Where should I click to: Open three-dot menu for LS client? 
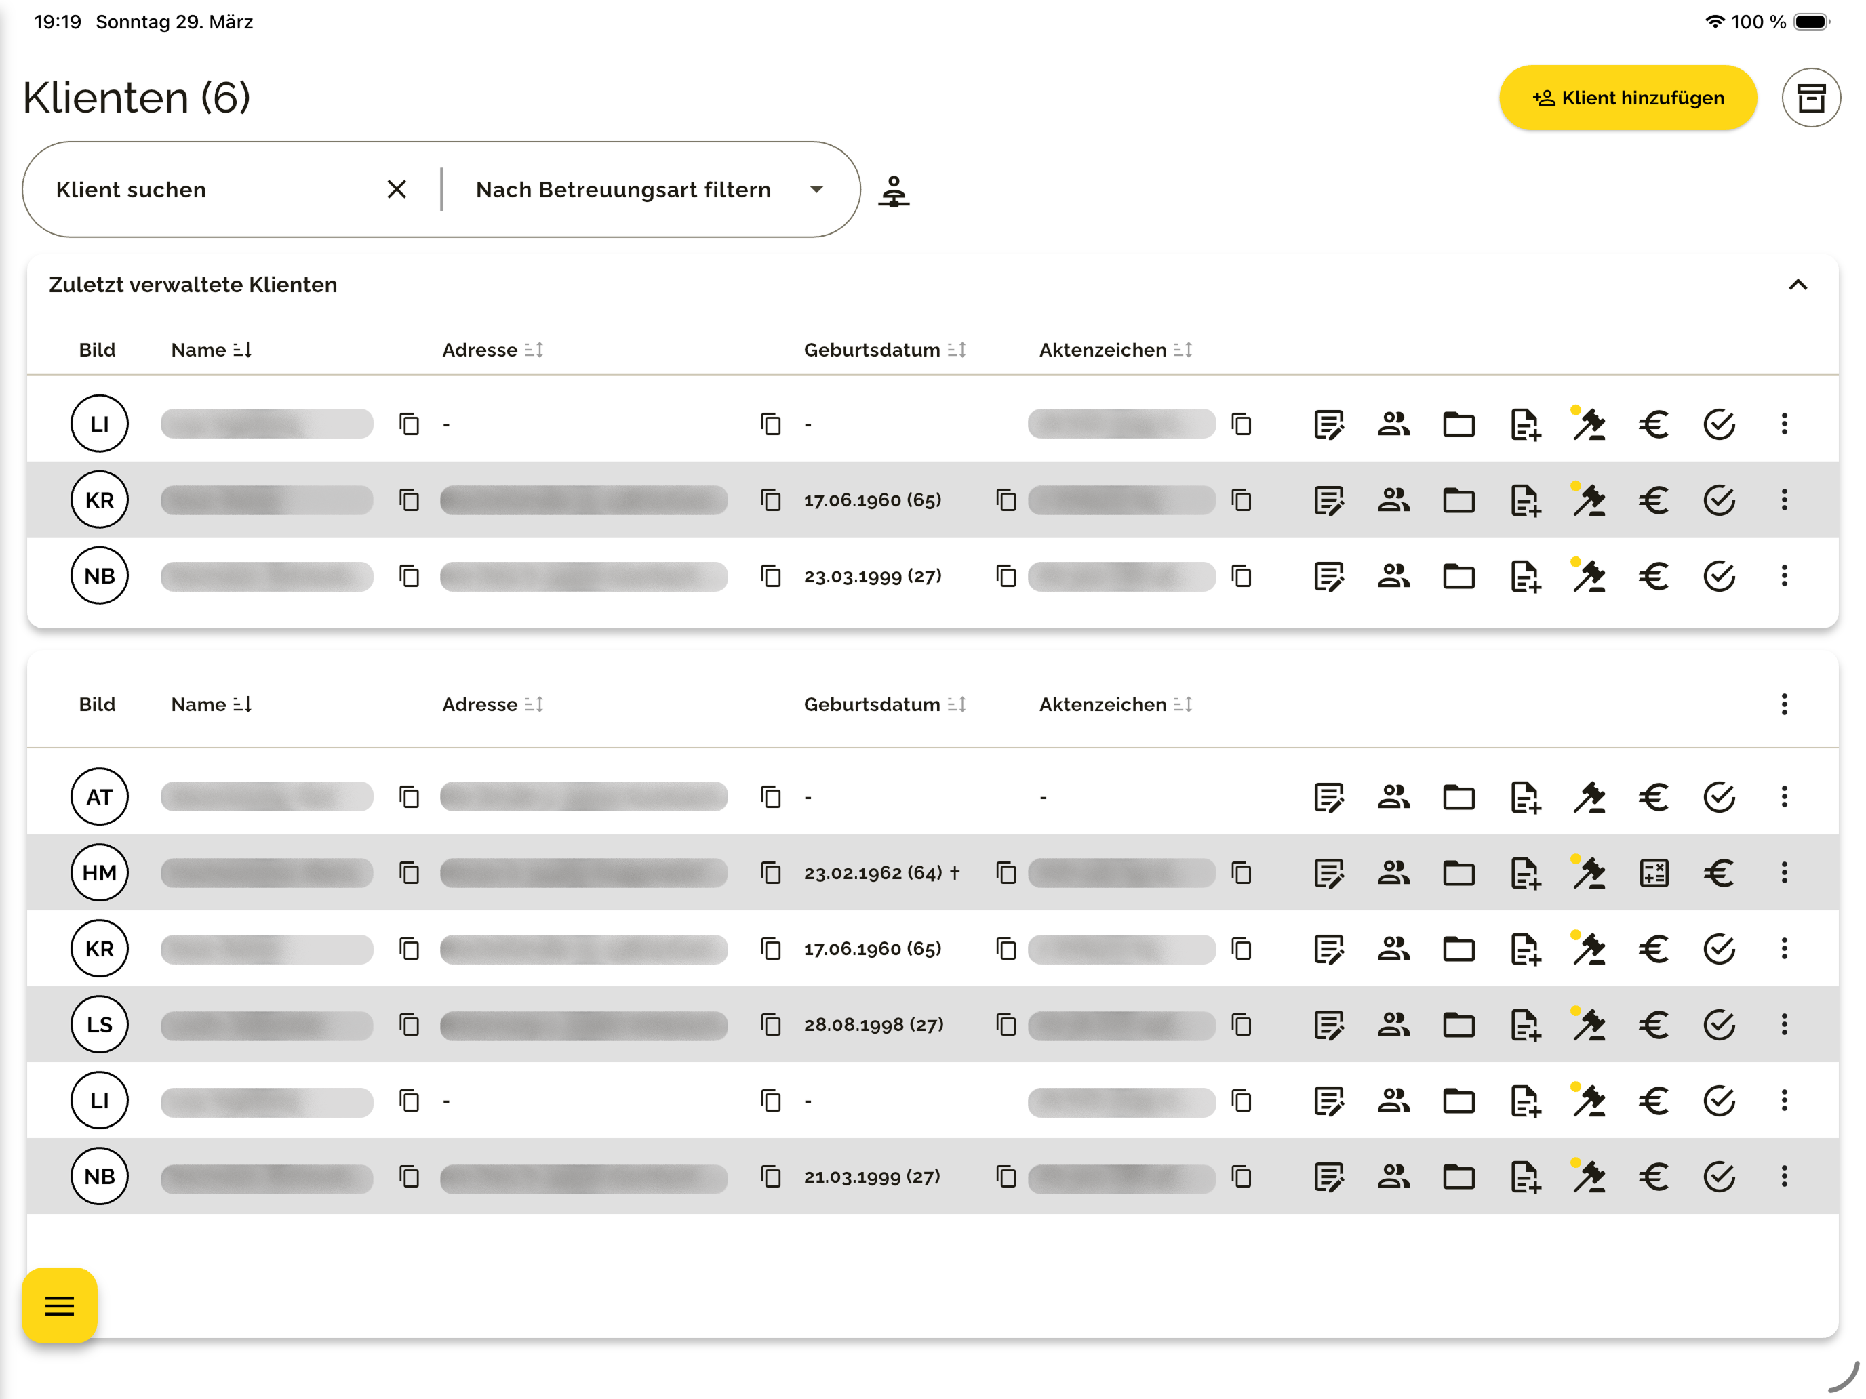coord(1784,1025)
